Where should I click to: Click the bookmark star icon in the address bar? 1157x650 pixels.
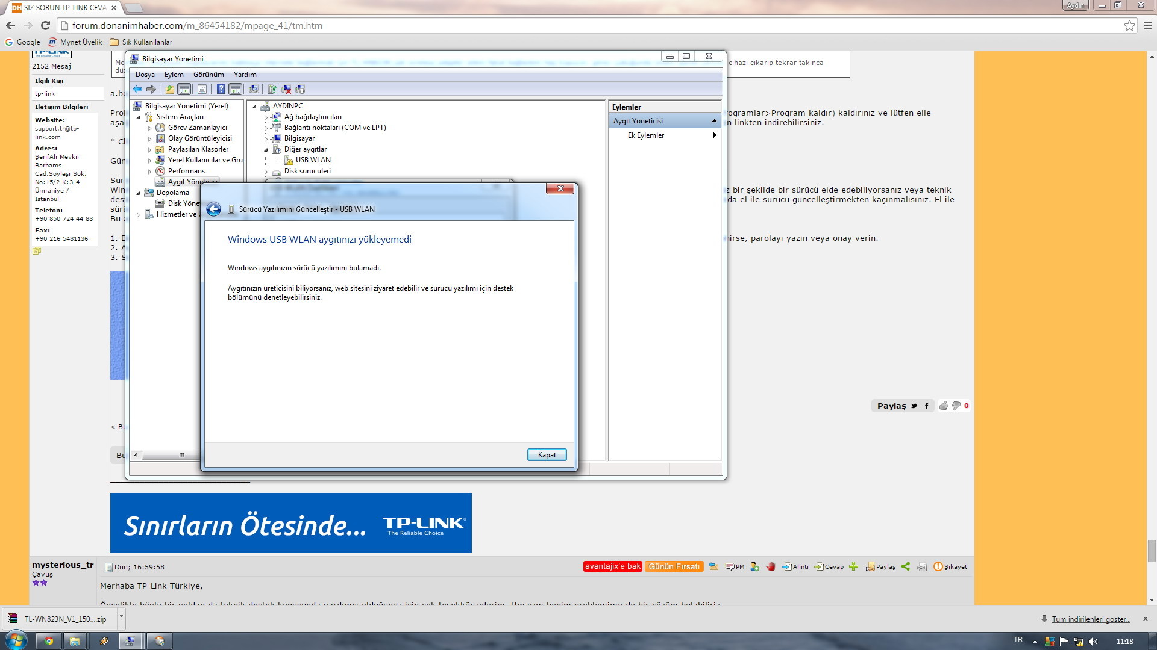click(1129, 25)
